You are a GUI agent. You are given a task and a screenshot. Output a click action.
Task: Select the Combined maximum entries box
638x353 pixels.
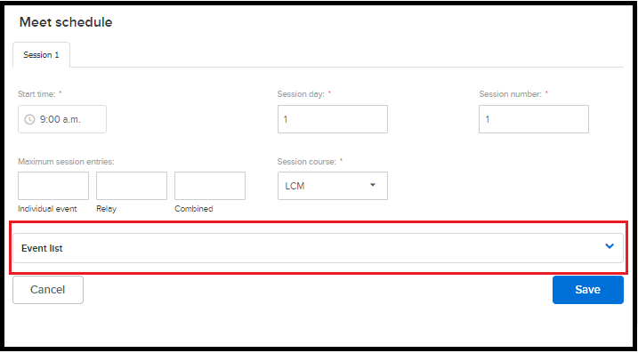[210, 186]
